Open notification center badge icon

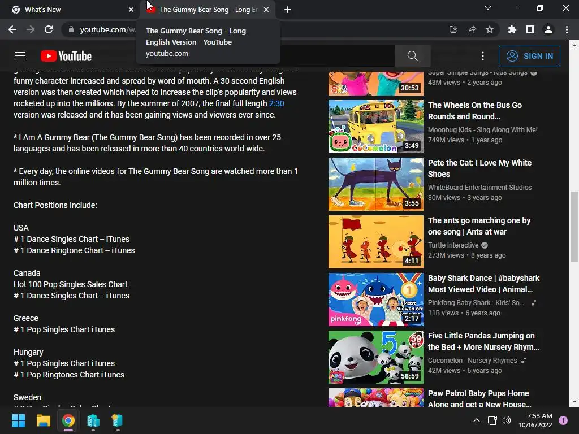coord(563,420)
